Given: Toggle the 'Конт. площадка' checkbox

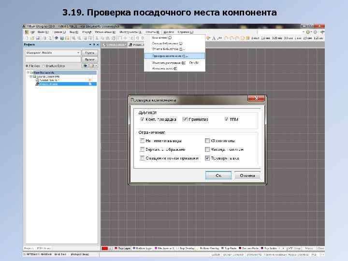Looking at the screenshot, I should point(142,119).
